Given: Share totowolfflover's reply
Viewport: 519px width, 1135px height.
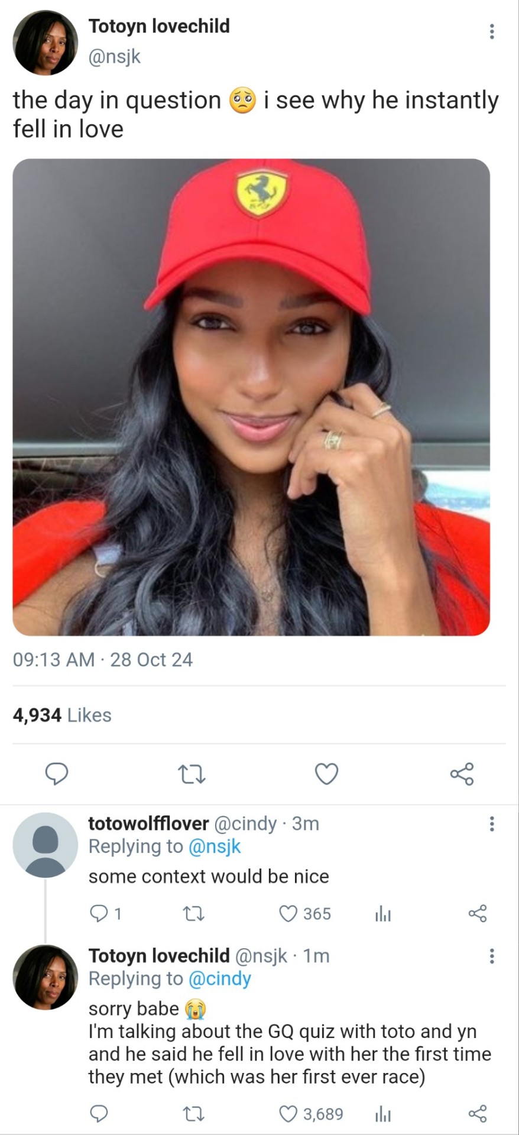Looking at the screenshot, I should click(x=478, y=914).
